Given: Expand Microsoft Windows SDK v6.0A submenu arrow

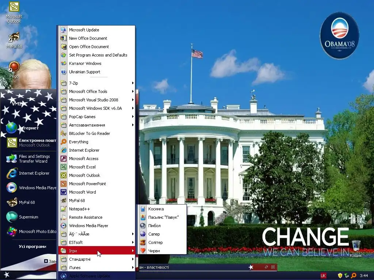Looking at the screenshot, I should tap(133, 108).
